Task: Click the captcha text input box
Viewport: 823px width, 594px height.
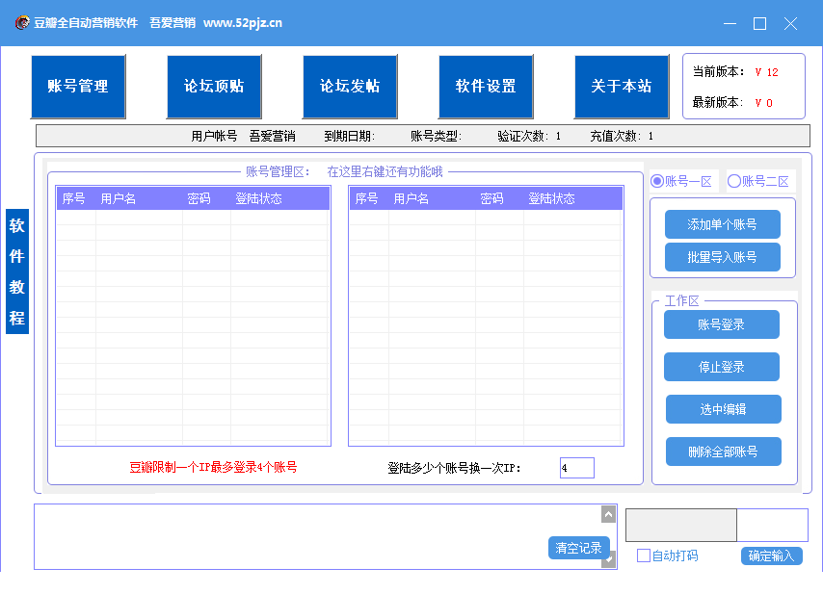Action: [772, 525]
